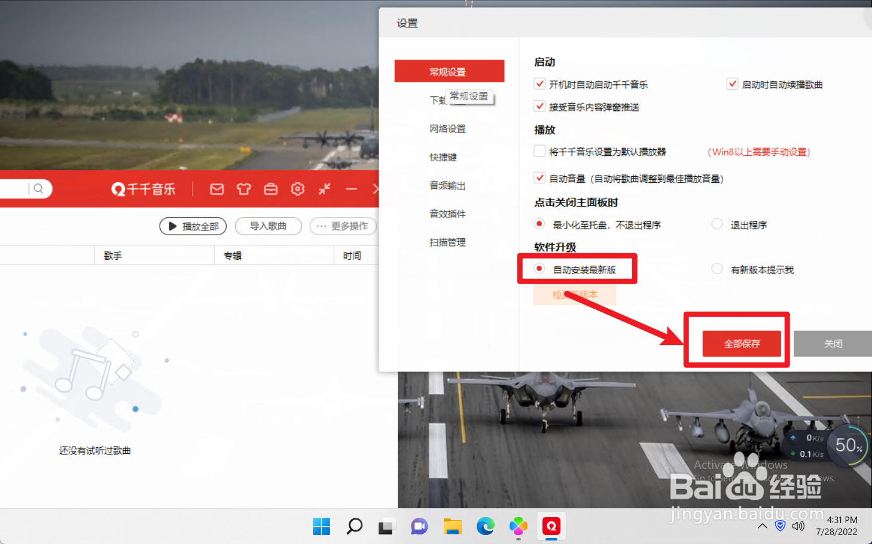Image resolution: width=872 pixels, height=544 pixels.
Task: Open Windows Start menu button
Action: 321,526
